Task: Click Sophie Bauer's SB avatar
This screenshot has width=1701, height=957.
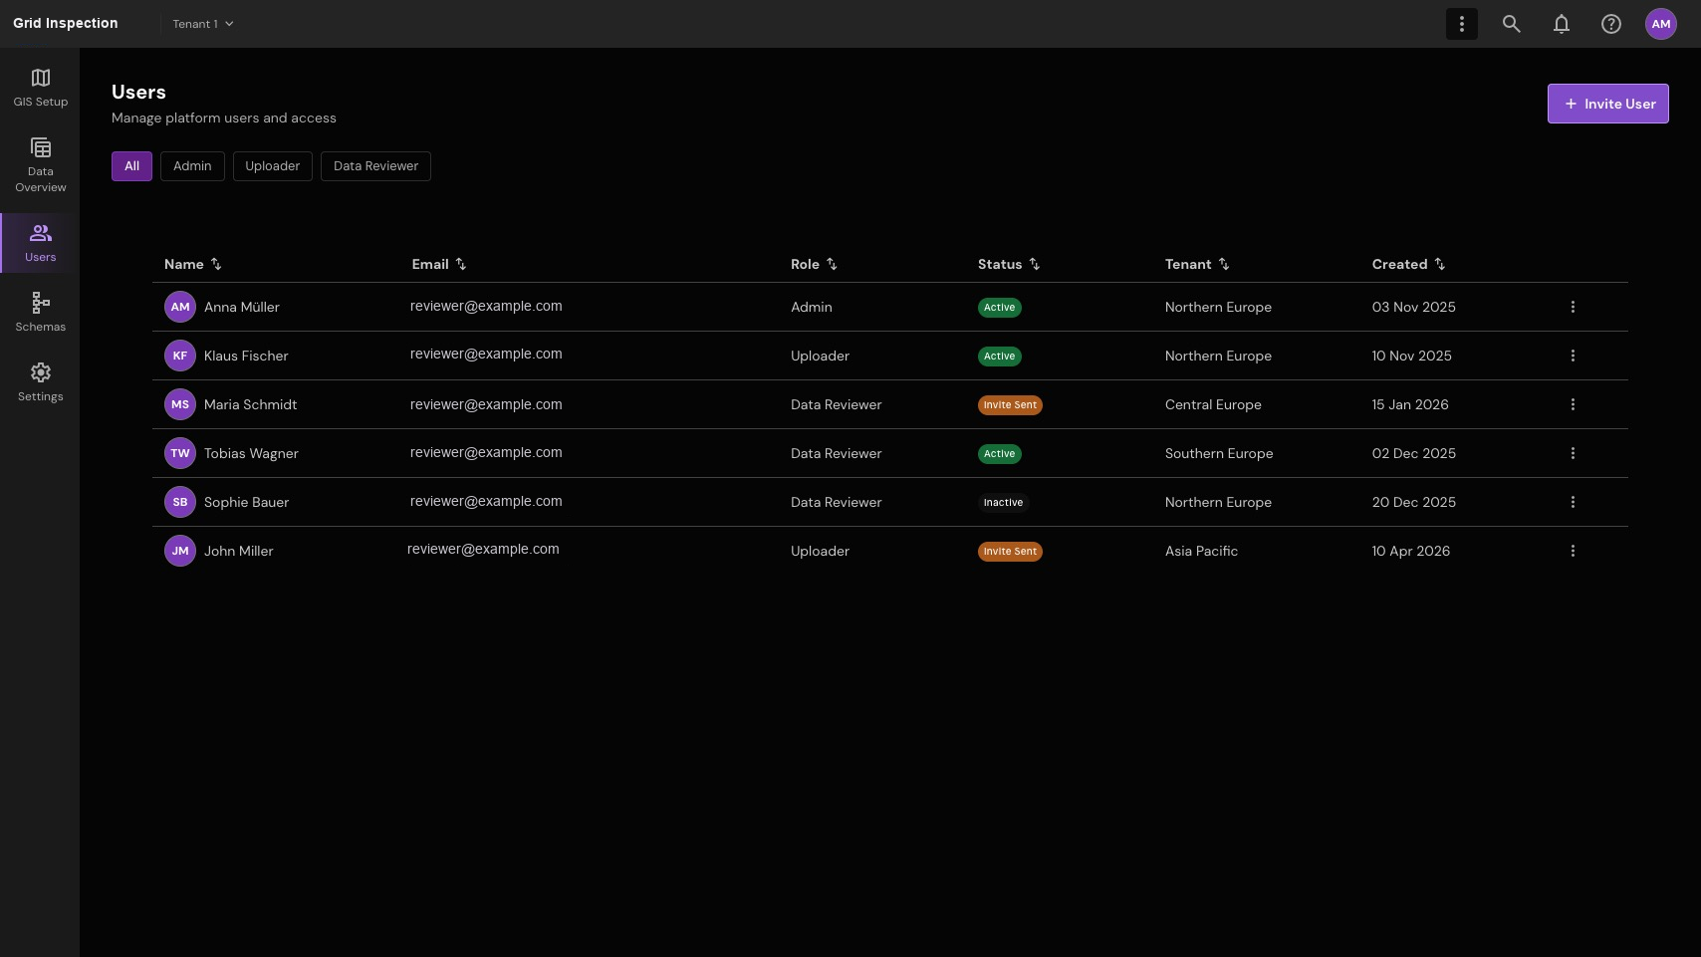Action: 180,502
